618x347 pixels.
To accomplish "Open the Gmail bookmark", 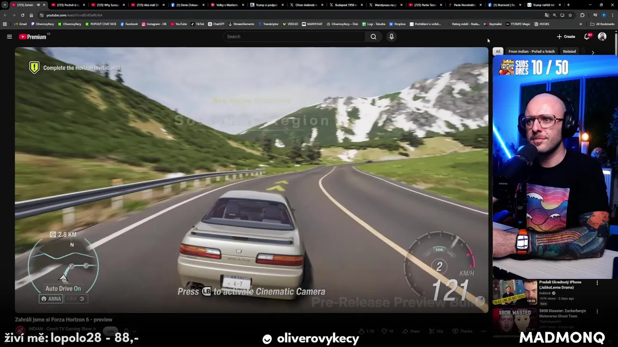I will coord(20,24).
